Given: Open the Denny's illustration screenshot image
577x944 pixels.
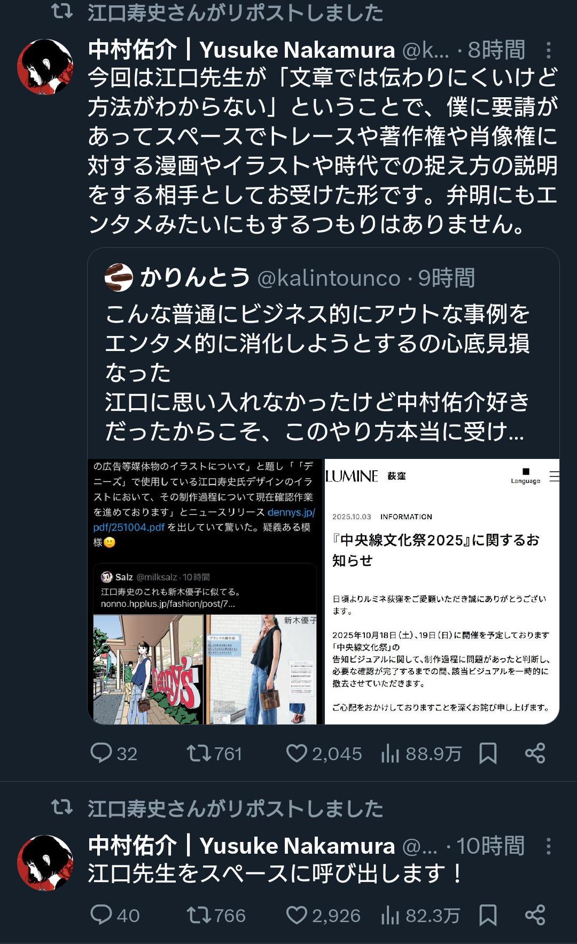Looking at the screenshot, I should [205, 591].
